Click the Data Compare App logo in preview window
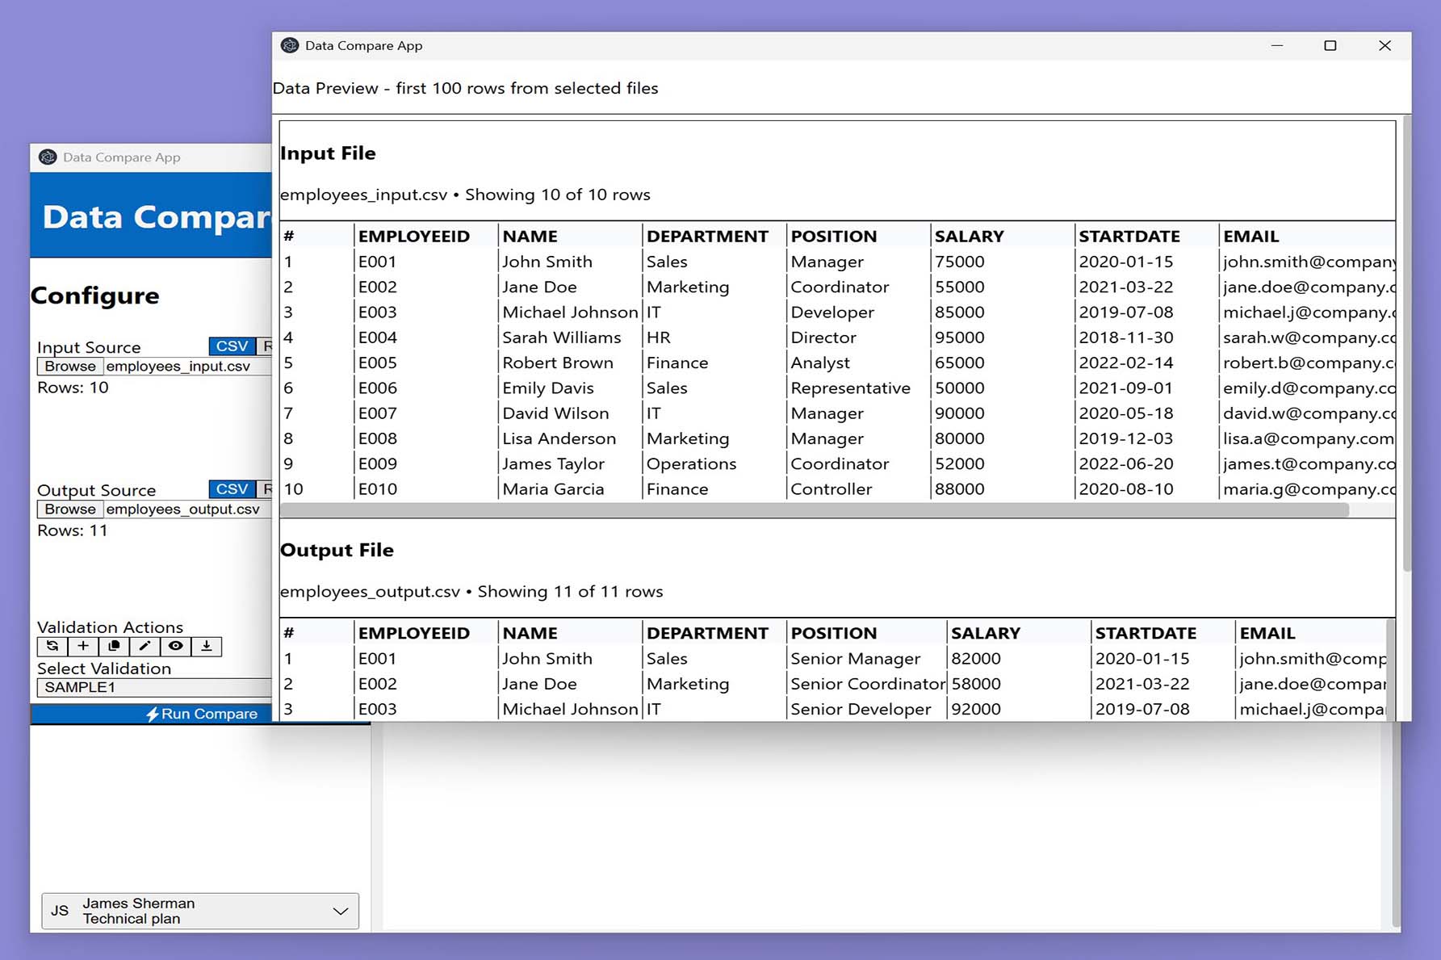 click(x=291, y=46)
